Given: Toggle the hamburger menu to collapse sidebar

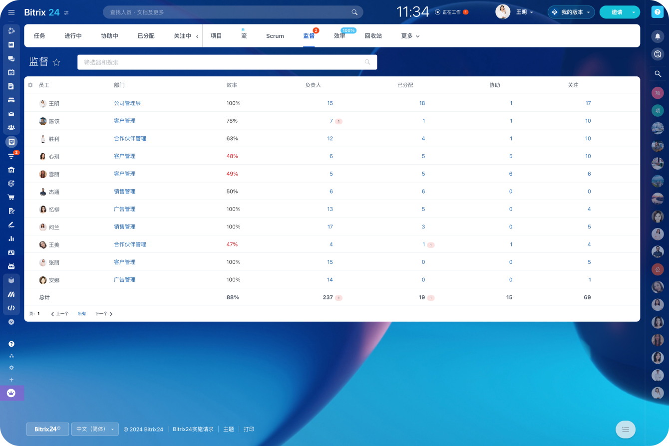Looking at the screenshot, I should click(11, 12).
